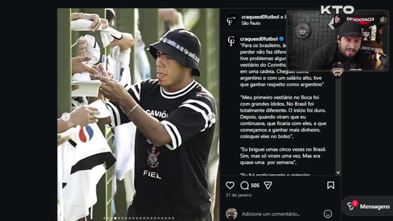Open craquesd0futbol profile avatar in header
Screen dimensions: 393x221
232,20
